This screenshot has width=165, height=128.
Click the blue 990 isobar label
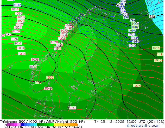tap(122, 9)
